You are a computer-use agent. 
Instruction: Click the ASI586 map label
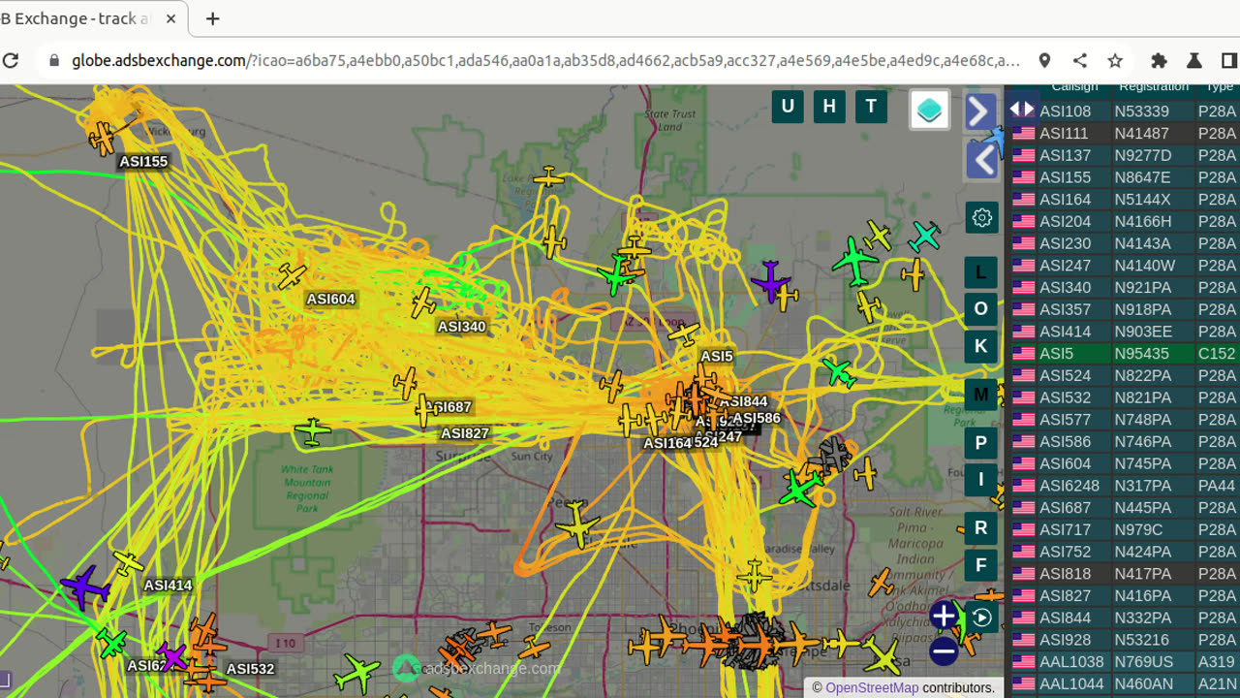point(756,419)
